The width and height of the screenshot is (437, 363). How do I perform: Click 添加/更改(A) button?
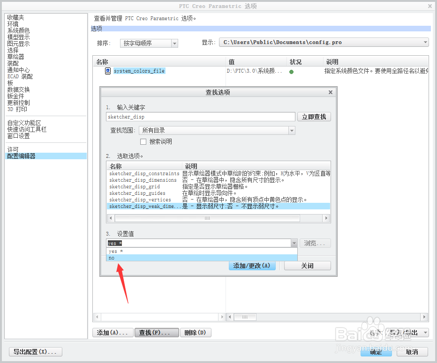click(x=252, y=266)
